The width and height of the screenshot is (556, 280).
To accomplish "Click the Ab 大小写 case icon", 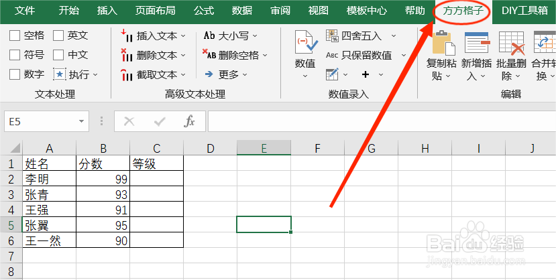I will click(x=209, y=36).
